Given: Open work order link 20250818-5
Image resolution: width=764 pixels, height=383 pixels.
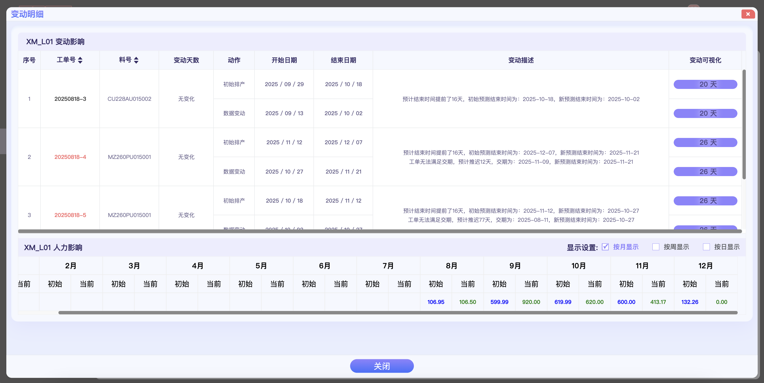Looking at the screenshot, I should coord(70,215).
